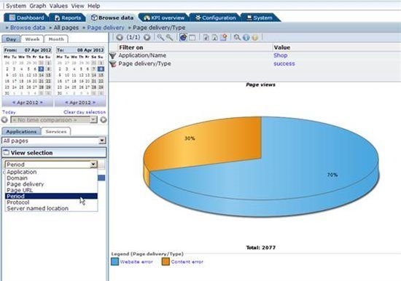Switch to table view icon in toolbar
The height and width of the screenshot is (281, 401).
click(192, 38)
